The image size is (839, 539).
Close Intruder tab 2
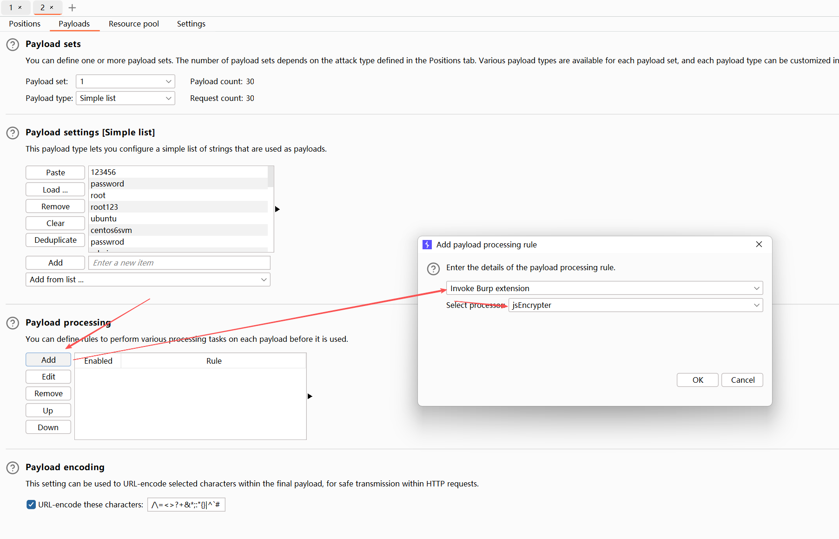(x=52, y=7)
